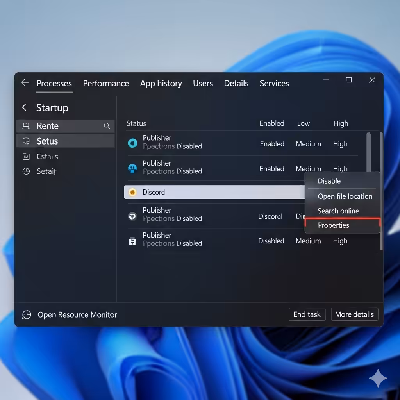Image resolution: width=400 pixels, height=400 pixels.
Task: Switch to the Processes tab
Action: point(54,84)
